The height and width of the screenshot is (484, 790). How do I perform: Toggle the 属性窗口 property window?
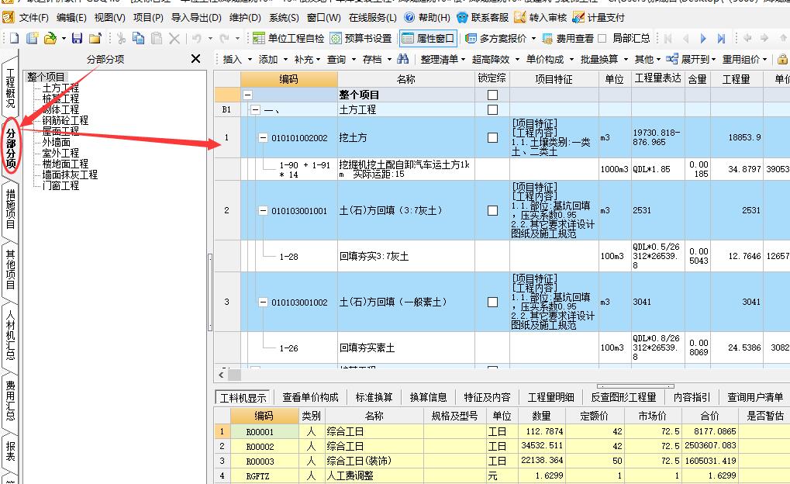point(428,38)
